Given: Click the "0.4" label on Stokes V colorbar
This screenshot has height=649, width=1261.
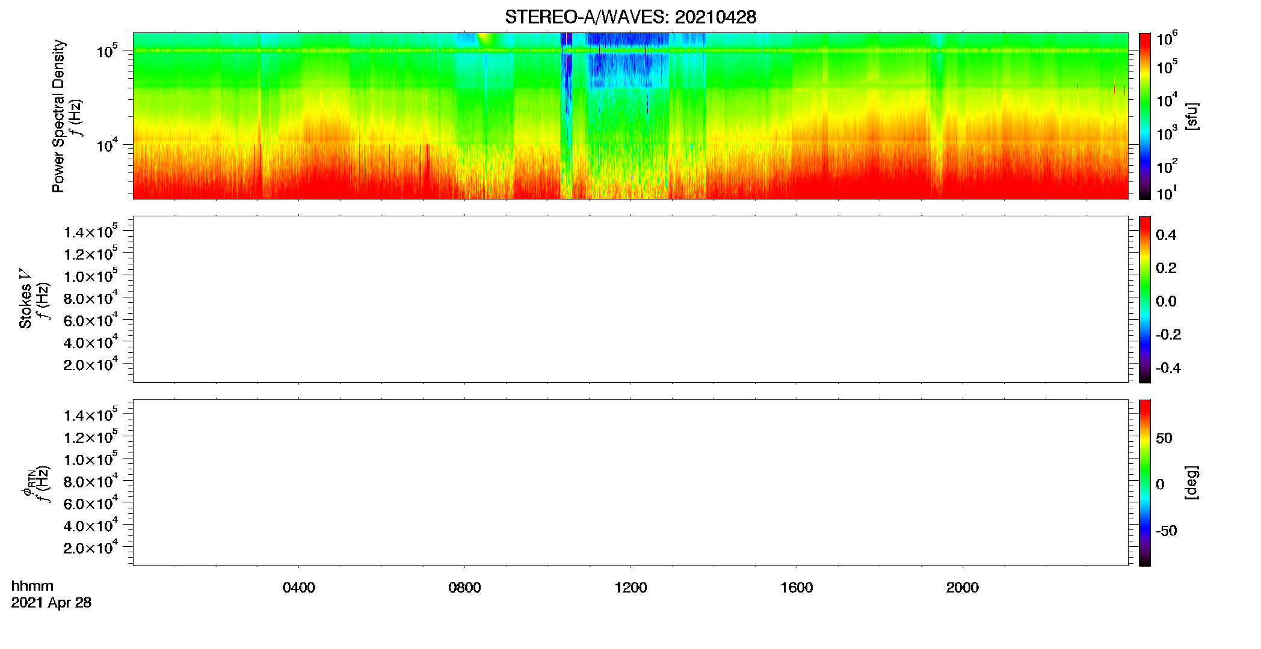Looking at the screenshot, I should click(1166, 235).
